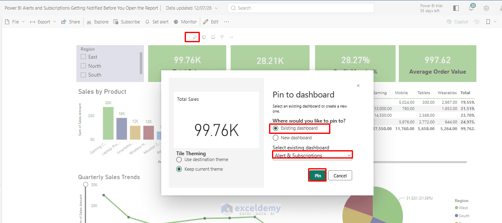
Task: Open more options ellipsis in visual header
Action: (231, 37)
